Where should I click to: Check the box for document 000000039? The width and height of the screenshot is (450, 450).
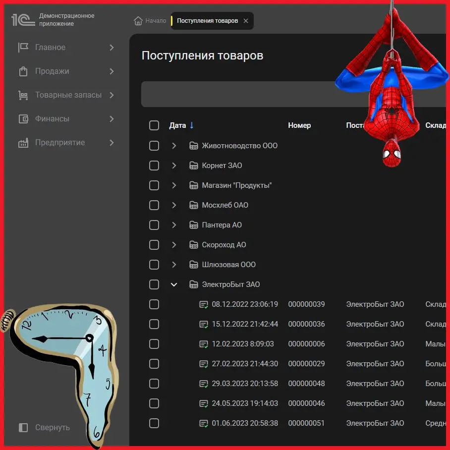point(154,304)
